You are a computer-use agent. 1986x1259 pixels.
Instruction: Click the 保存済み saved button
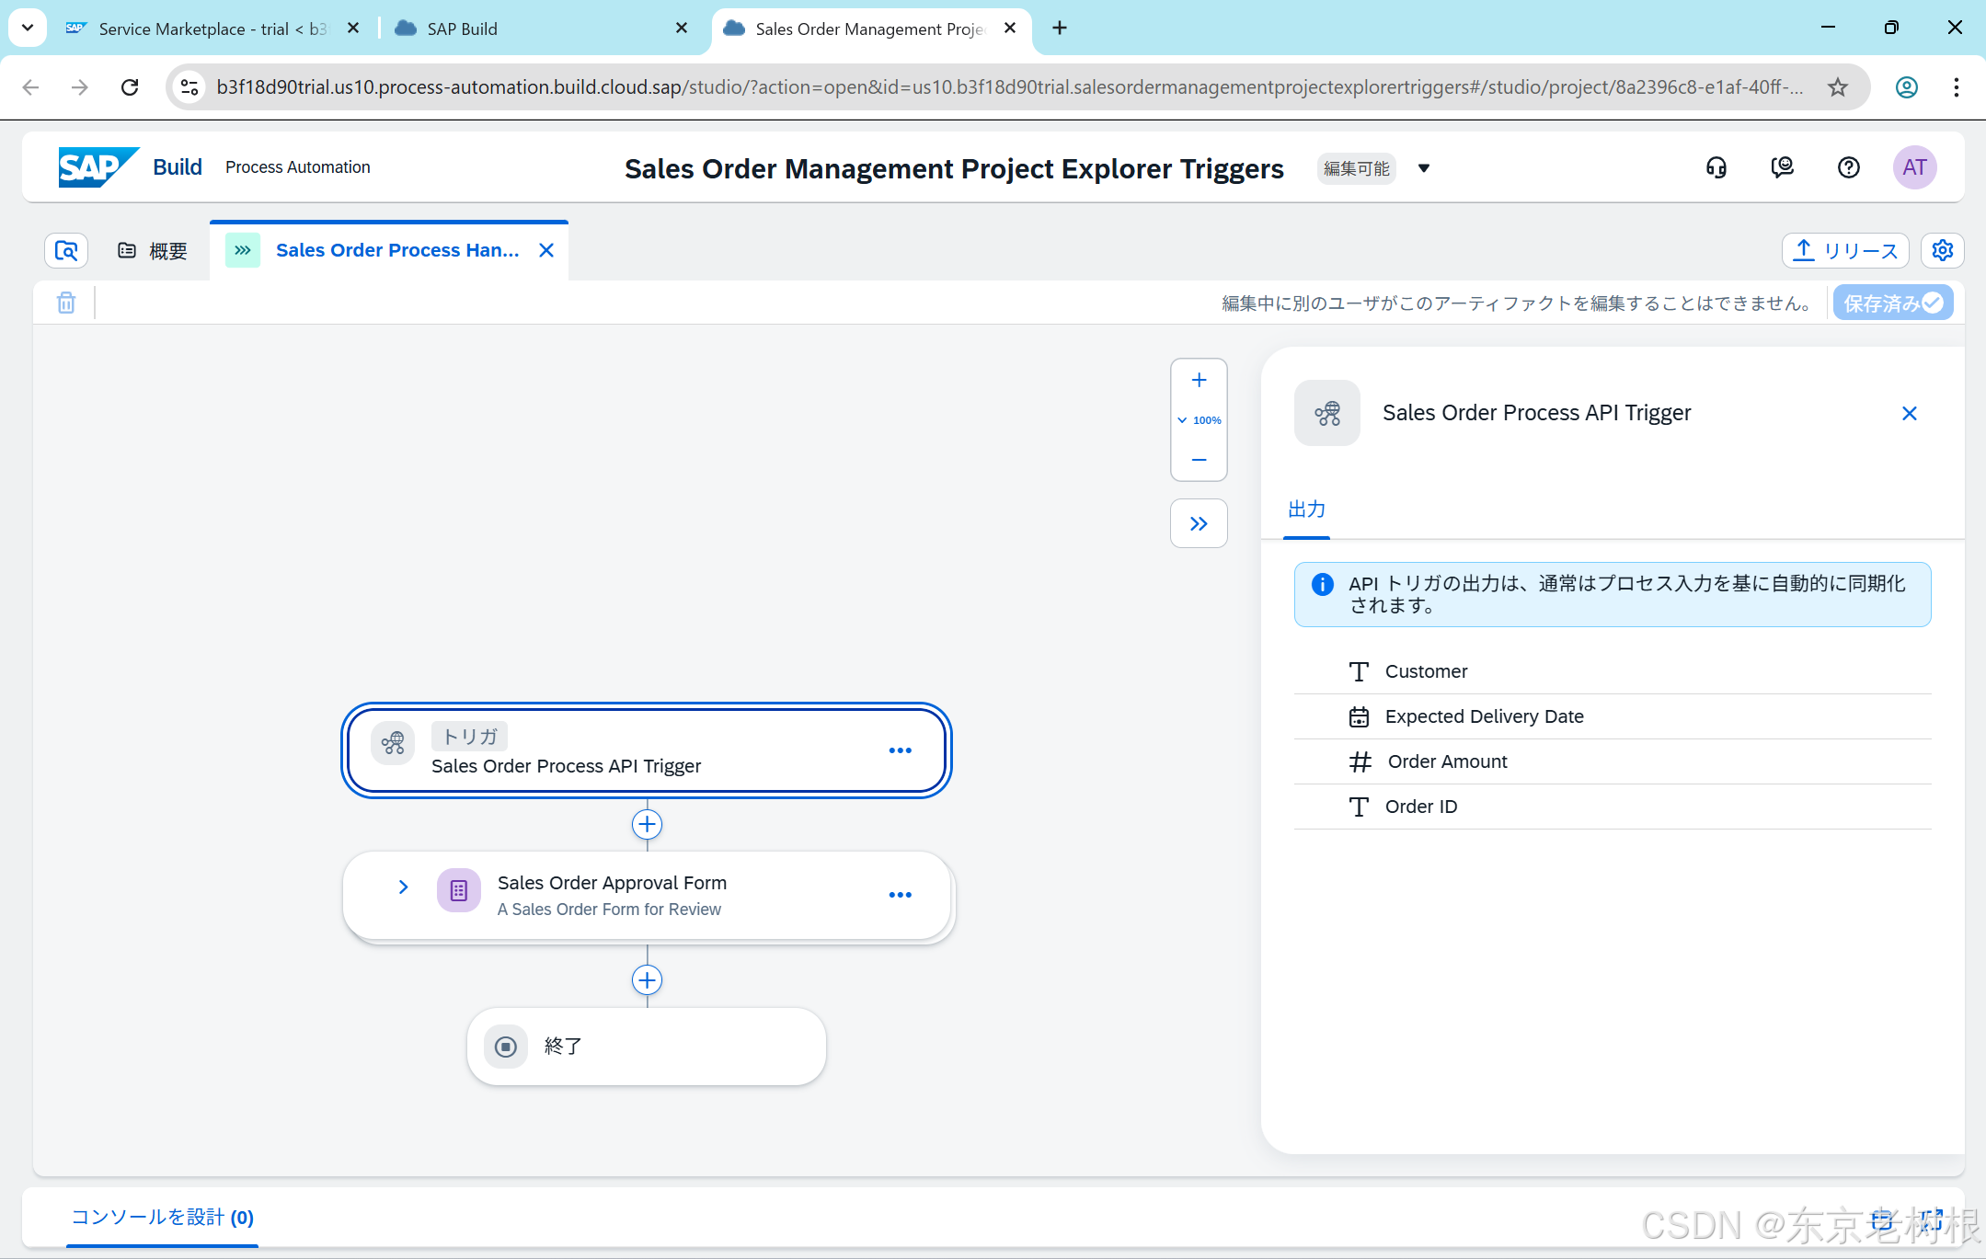point(1893,303)
